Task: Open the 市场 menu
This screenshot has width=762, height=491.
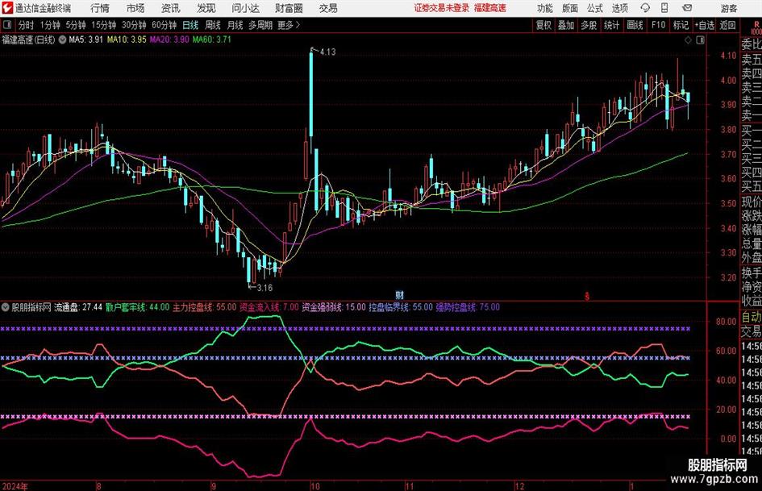Action: (135, 8)
